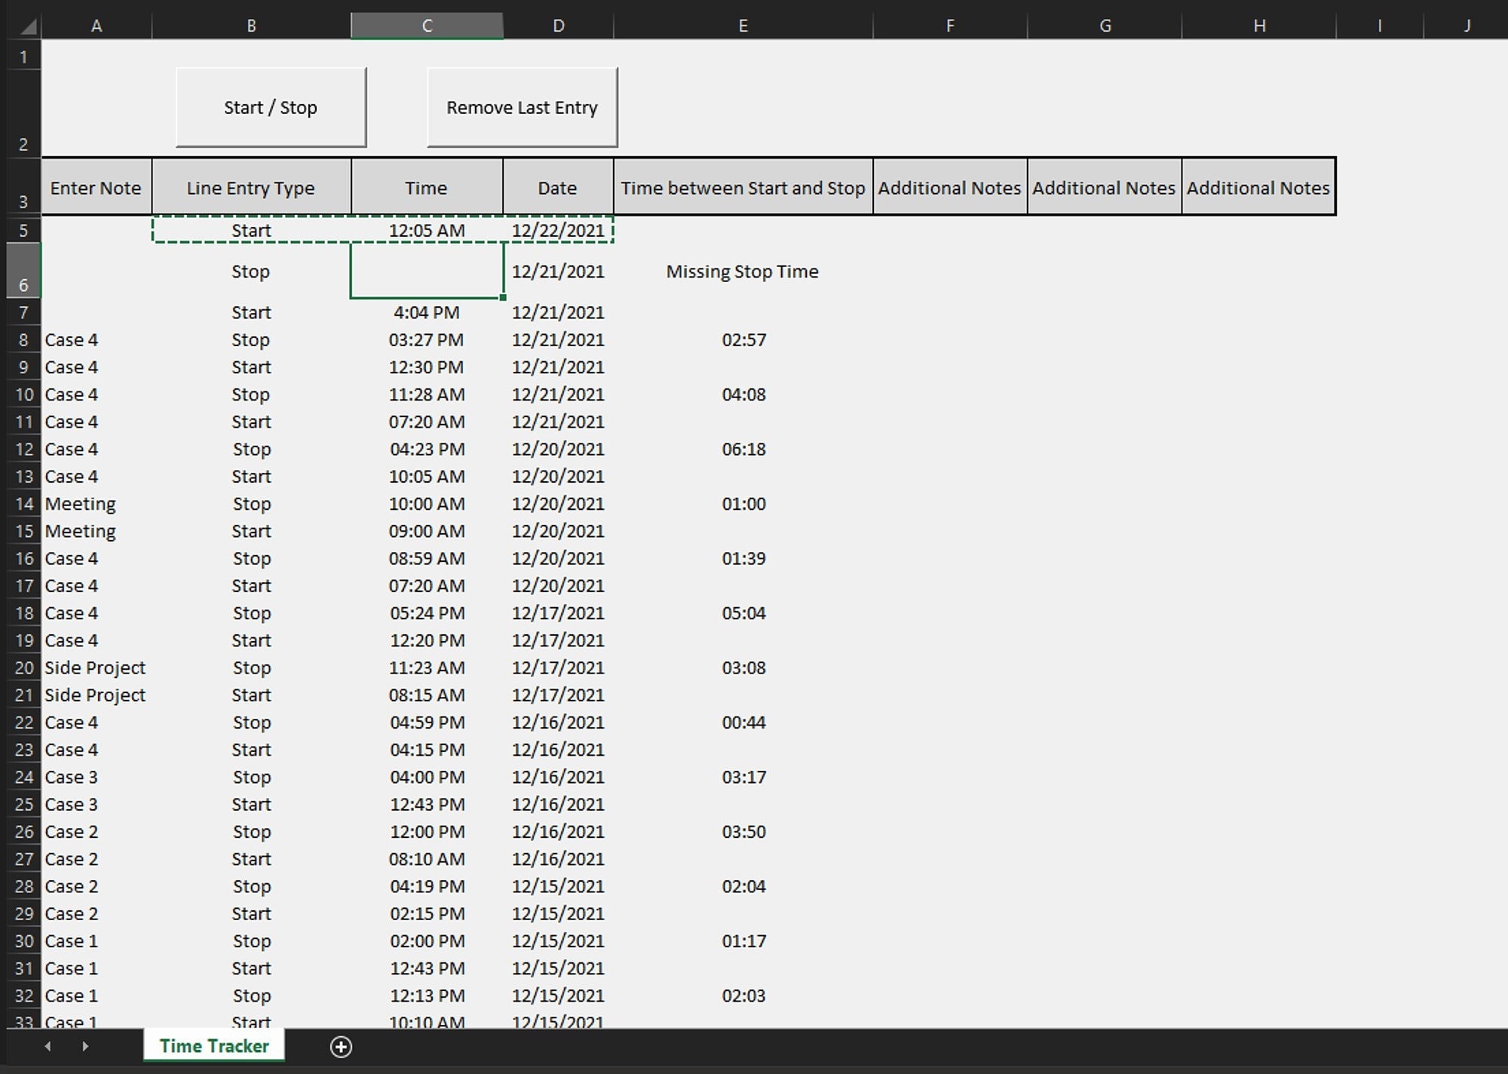
Task: Click the 02:03 duration cell
Action: click(x=743, y=996)
